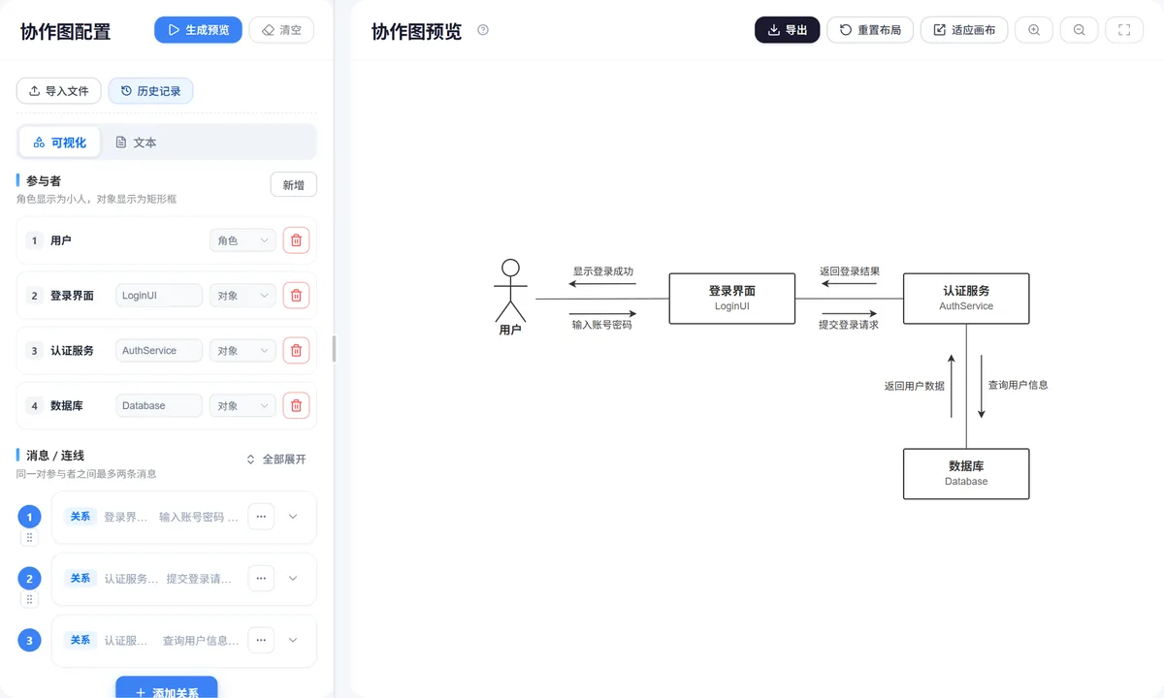Click the blue step number 3 badge
1164x698 pixels.
tap(29, 640)
